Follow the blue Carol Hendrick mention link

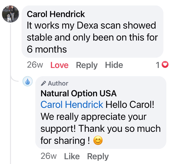tap(72, 105)
